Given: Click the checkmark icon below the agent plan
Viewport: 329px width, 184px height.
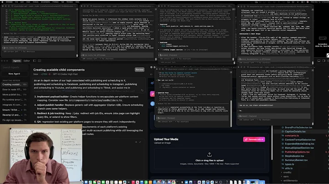Looking at the screenshot, I should (140, 142).
